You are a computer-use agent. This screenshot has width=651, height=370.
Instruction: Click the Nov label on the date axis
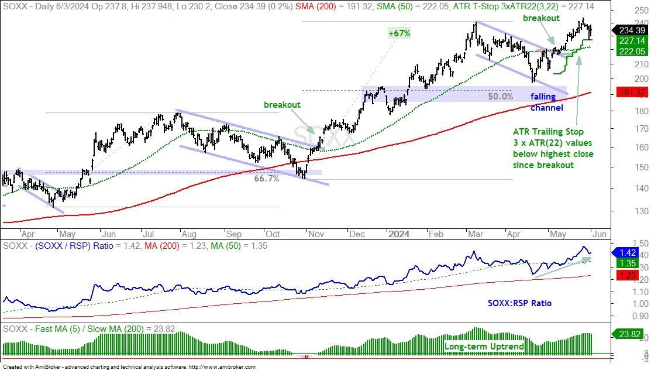point(316,234)
